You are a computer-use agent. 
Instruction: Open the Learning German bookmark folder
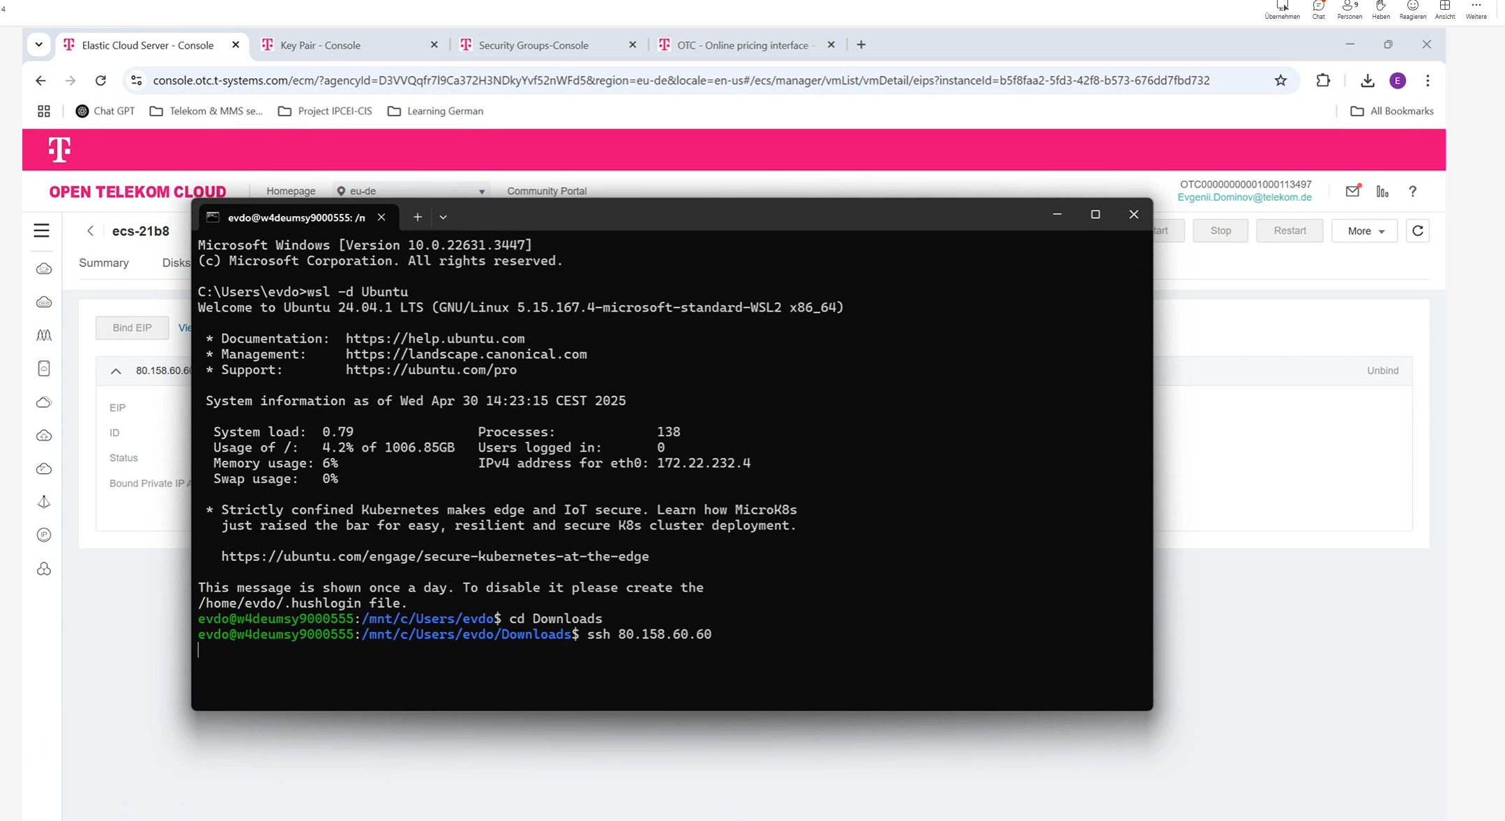435,111
